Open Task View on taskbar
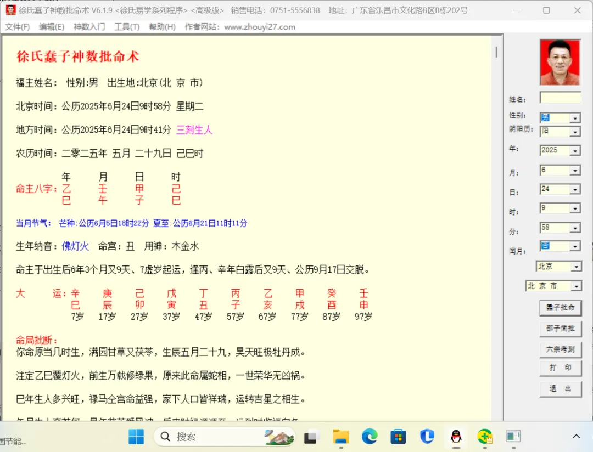Image resolution: width=593 pixels, height=452 pixels. click(x=311, y=437)
